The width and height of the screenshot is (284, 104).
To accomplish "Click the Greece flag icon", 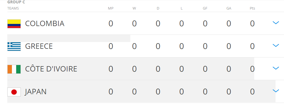I will tap(14, 47).
